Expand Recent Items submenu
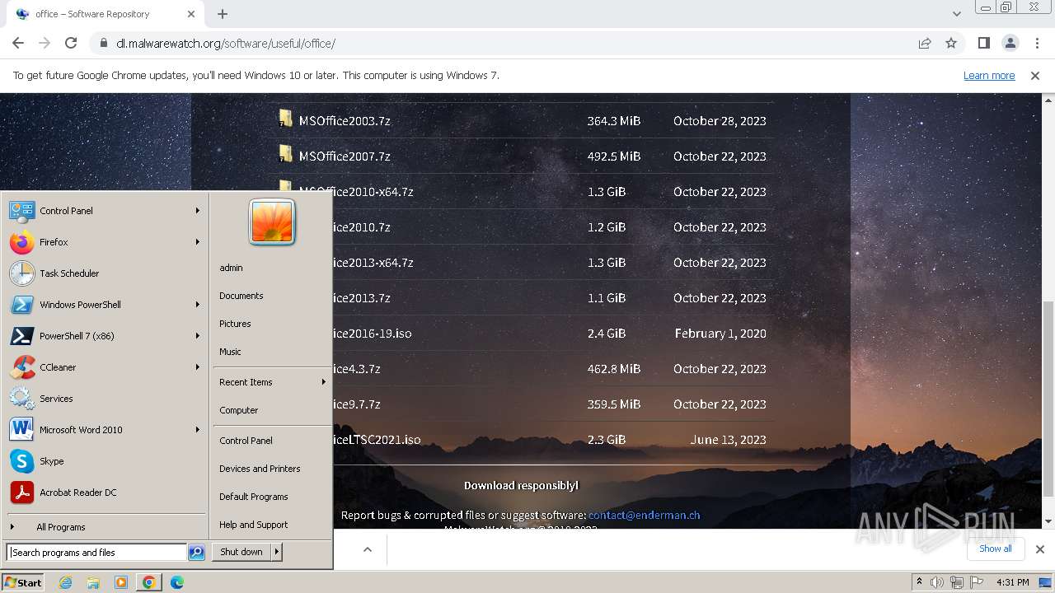Screen dimensions: 1055x593 click(272, 382)
